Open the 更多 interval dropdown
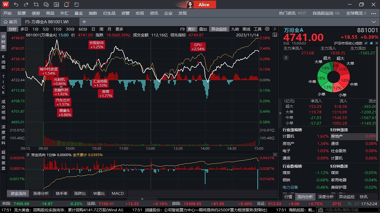380x213 pixels. point(119,29)
